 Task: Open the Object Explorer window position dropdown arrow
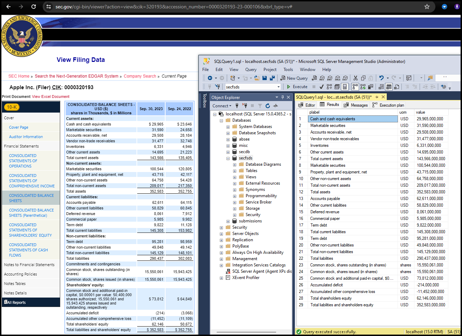pos(276,97)
